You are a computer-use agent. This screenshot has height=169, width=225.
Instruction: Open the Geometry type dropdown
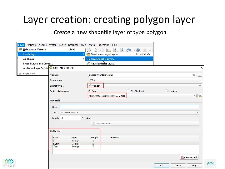145,86
